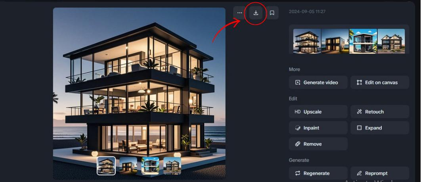
Task: Click the Generate video button
Action: coord(318,82)
